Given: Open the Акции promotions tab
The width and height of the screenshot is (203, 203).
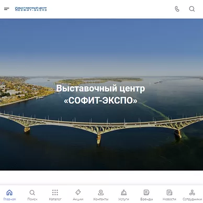Looking at the screenshot, I should point(78,195).
